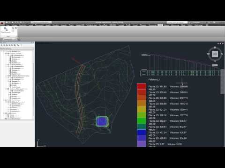Image resolution: width=225 pixels, height=168 pixels.
Task: Click the O compass label on the ViewCube
Action: (222, 54)
